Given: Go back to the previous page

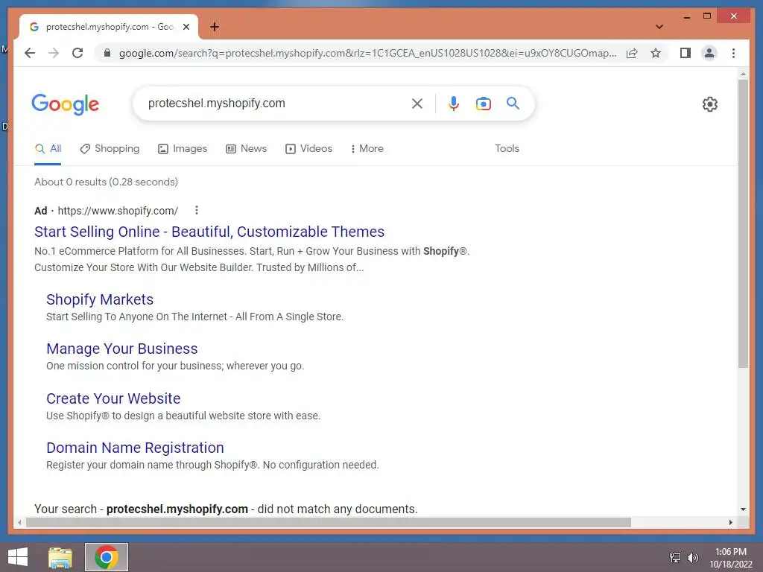Looking at the screenshot, I should (30, 53).
